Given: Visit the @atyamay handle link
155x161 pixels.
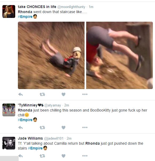Looking at the screenshot, I should pos(53,105).
